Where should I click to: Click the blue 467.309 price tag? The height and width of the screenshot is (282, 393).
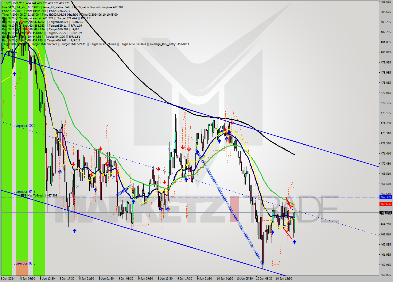click(x=386, y=197)
